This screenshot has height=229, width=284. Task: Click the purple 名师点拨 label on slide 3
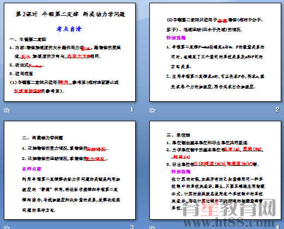coord(32,169)
